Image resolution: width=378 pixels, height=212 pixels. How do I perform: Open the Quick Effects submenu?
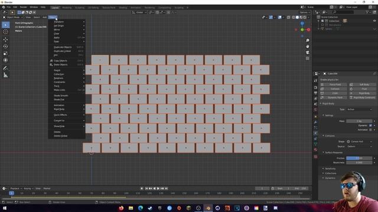click(x=67, y=115)
